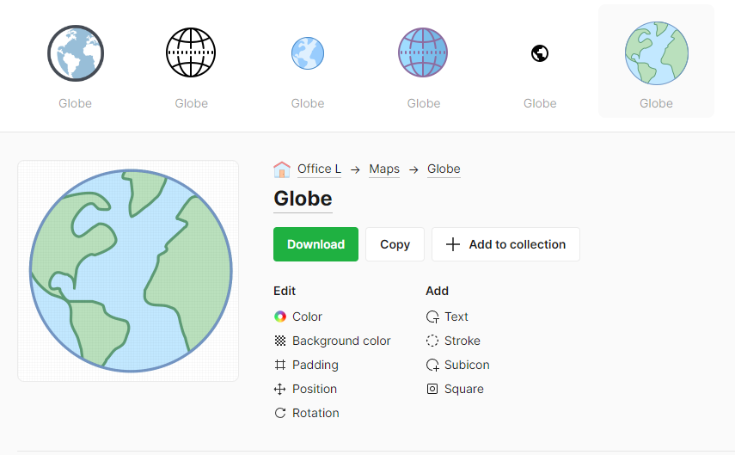Viewport: 735px width, 455px height.
Task: Choose the black wireframe globe icon
Action: click(x=191, y=53)
